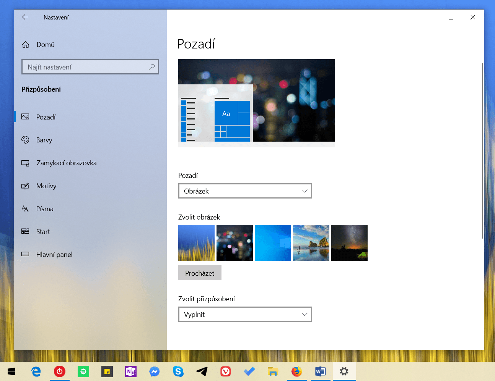Open File Explorer from the taskbar
Image resolution: width=495 pixels, height=381 pixels.
tap(273, 371)
